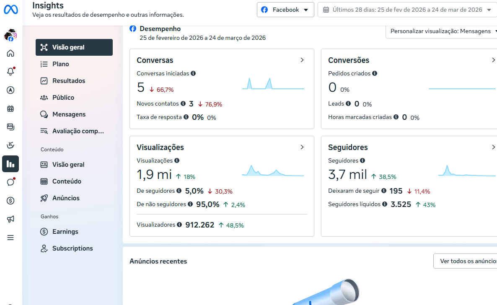Click the 912.262 Visualizadores value
The width and height of the screenshot is (497, 305).
click(200, 225)
